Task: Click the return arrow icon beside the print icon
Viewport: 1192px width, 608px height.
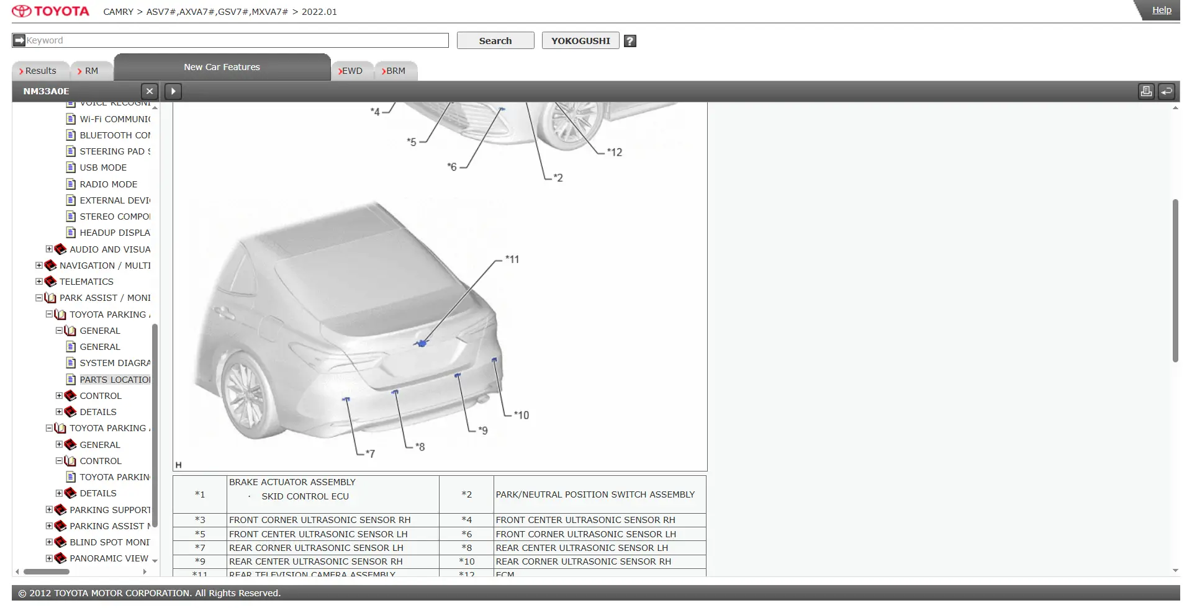Action: [1167, 91]
